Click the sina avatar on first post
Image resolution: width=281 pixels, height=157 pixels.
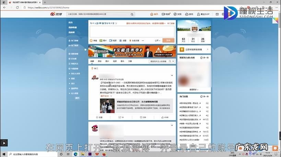[95, 78]
